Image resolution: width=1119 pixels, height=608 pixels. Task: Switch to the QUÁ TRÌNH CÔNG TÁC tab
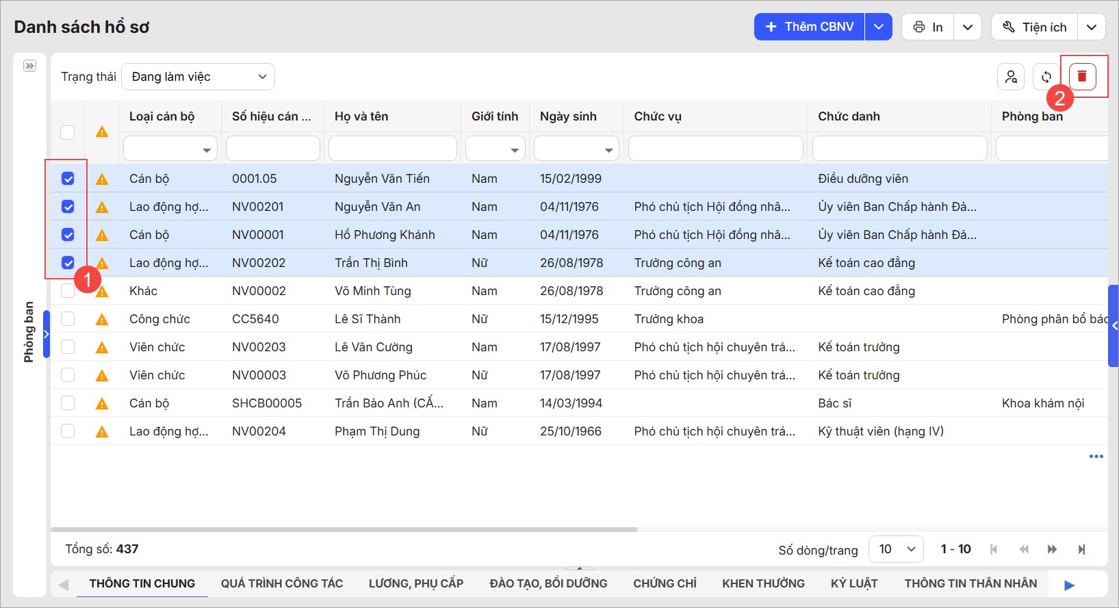(x=281, y=583)
